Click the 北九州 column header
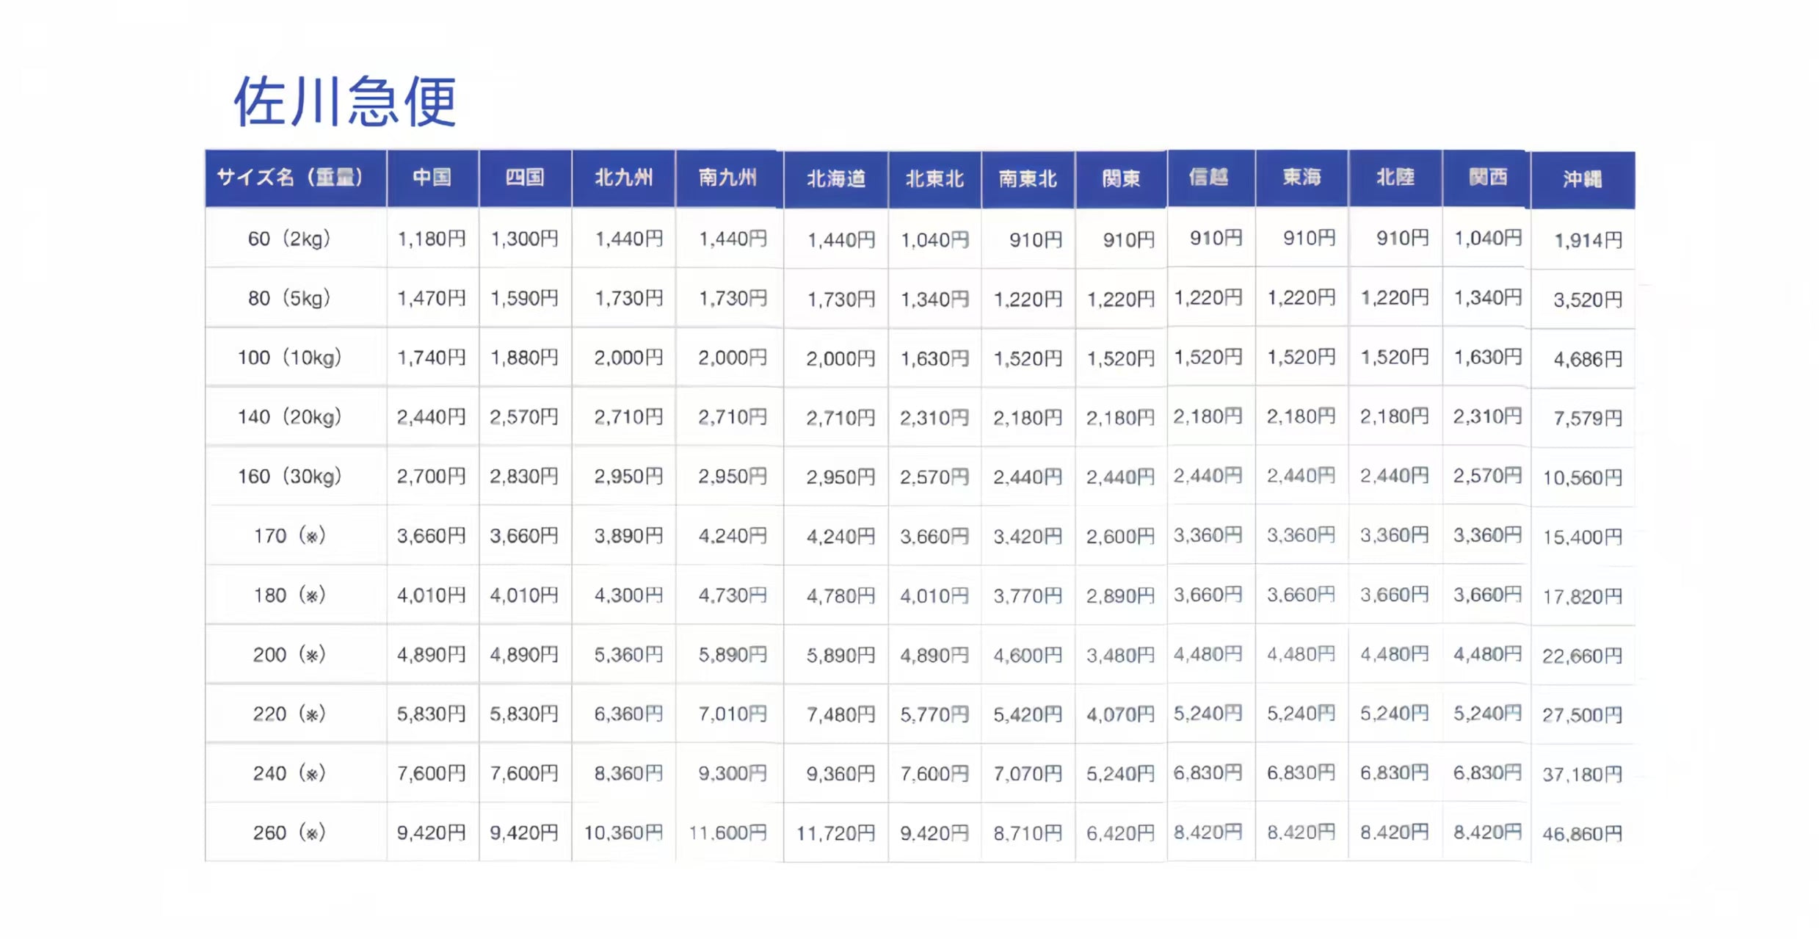 click(623, 178)
